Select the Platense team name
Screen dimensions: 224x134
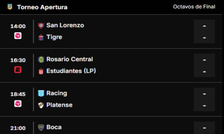click(59, 105)
